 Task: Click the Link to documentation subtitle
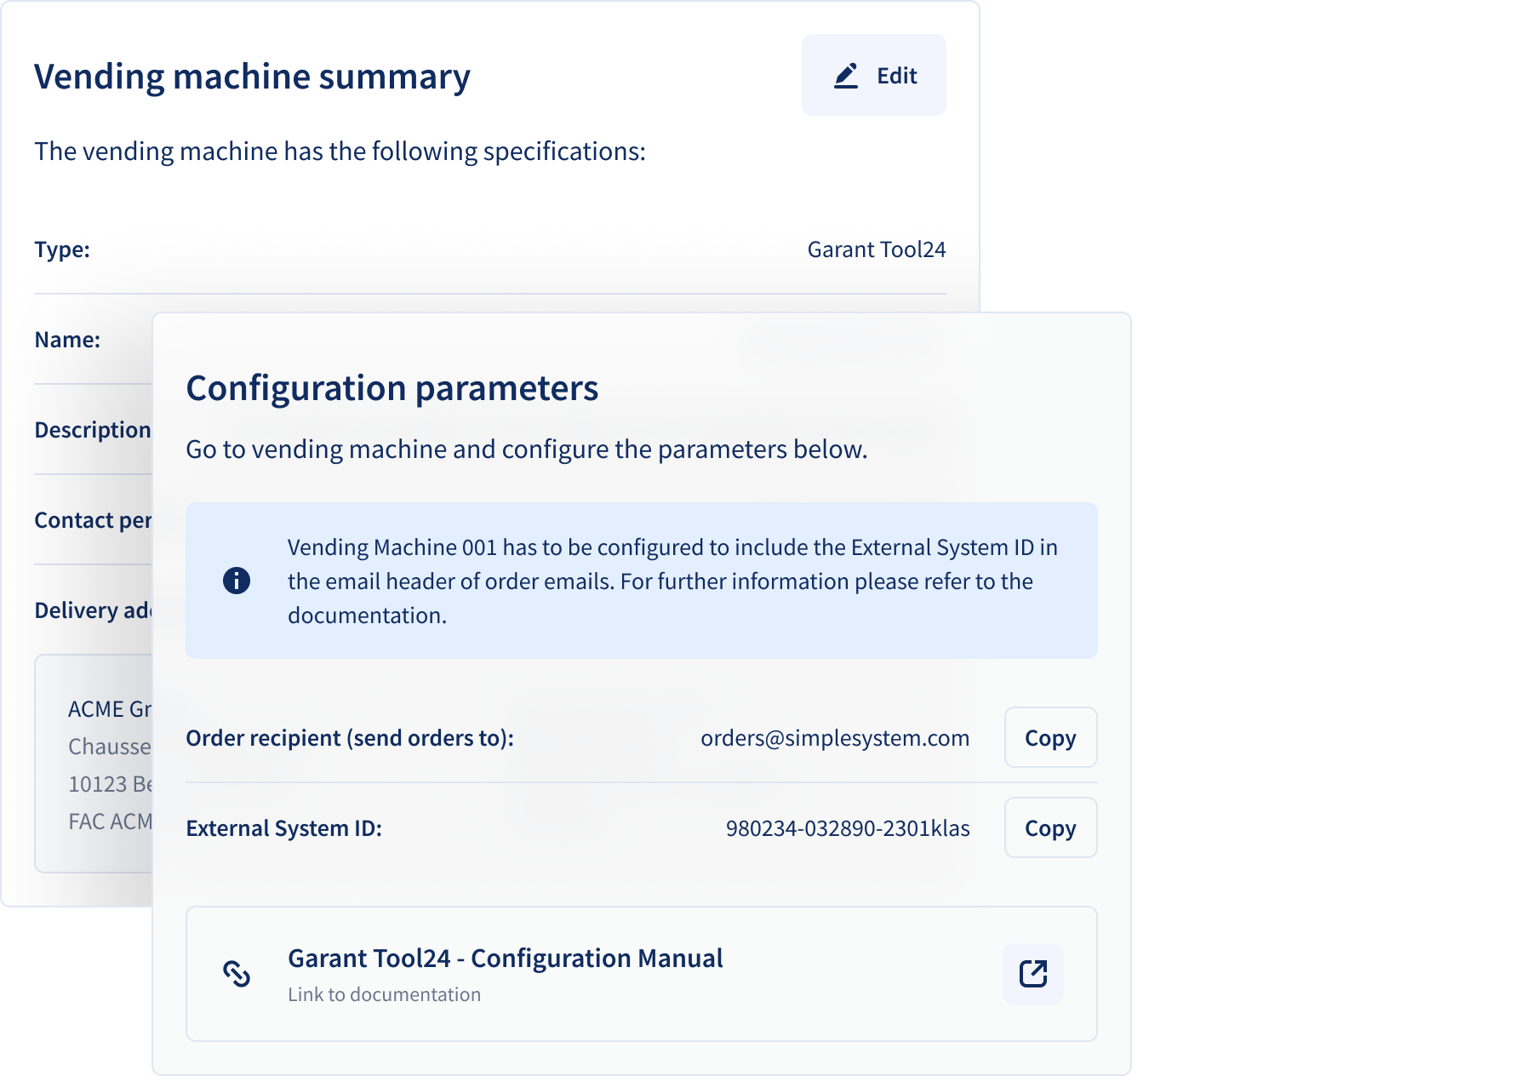pyautogui.click(x=384, y=994)
